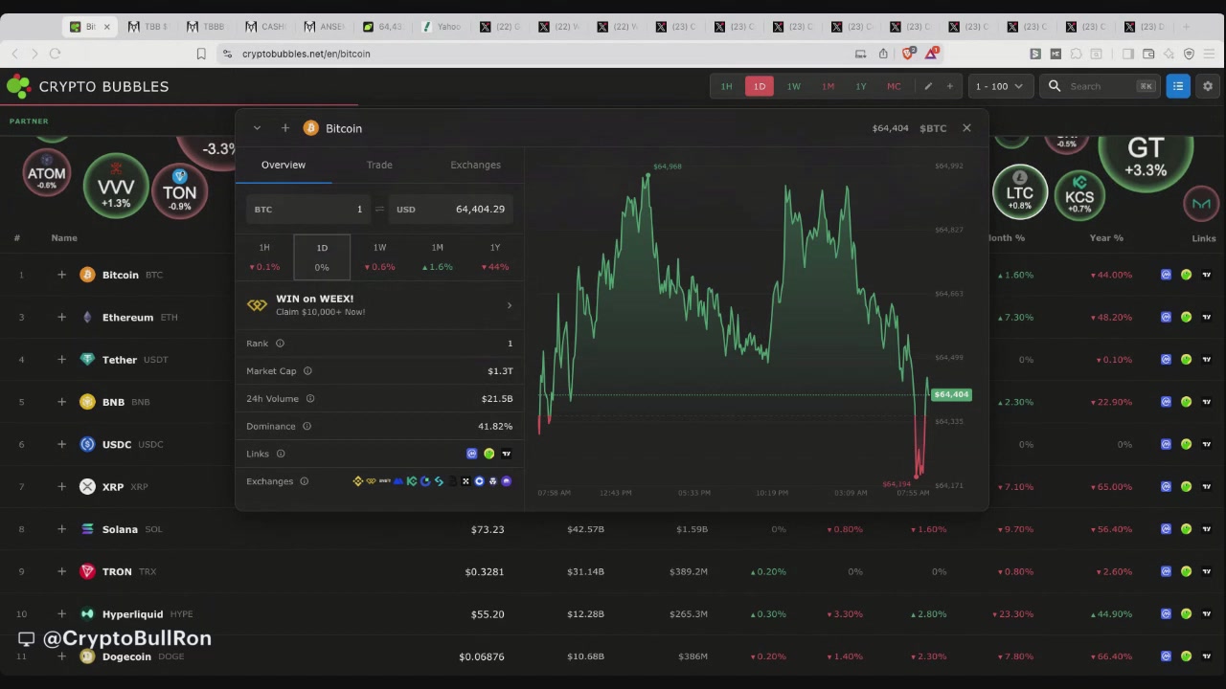The width and height of the screenshot is (1226, 689).
Task: Add Solana using its plus button
Action: [x=61, y=529]
